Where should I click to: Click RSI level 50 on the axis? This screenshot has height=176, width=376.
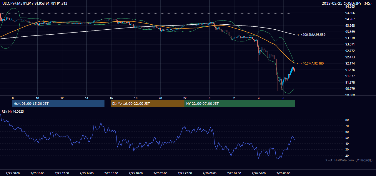347,138
